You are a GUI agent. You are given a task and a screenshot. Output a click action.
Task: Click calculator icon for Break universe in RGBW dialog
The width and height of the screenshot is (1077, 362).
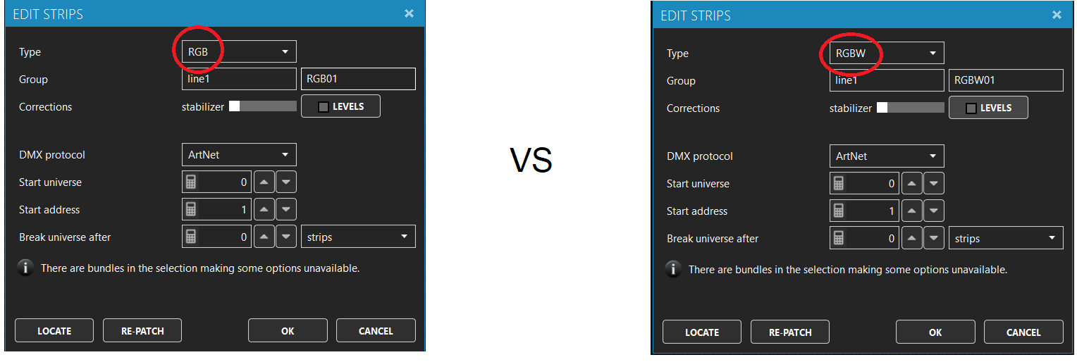click(x=838, y=238)
